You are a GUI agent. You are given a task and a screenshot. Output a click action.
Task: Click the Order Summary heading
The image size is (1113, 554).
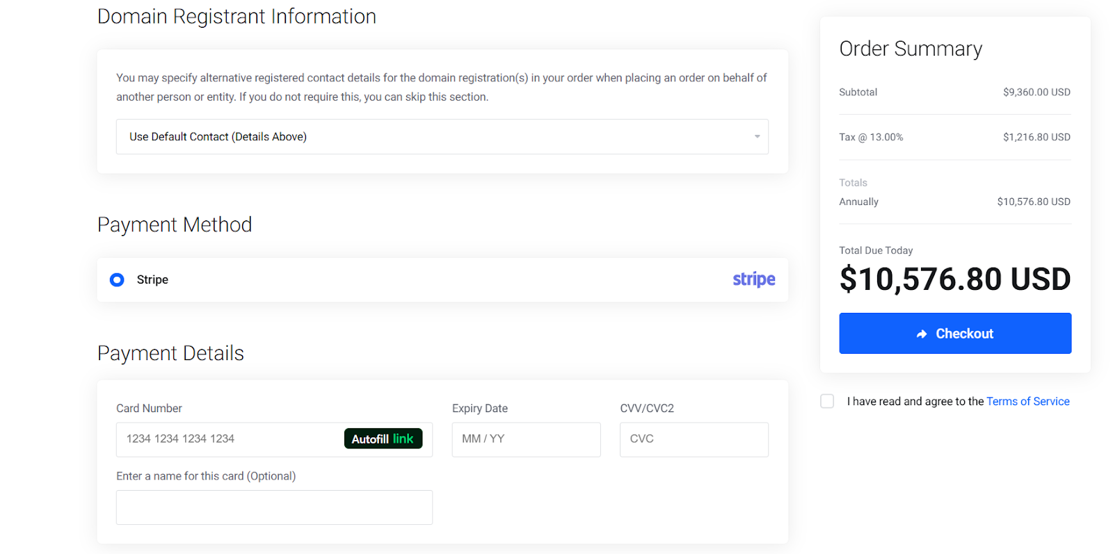tap(911, 49)
